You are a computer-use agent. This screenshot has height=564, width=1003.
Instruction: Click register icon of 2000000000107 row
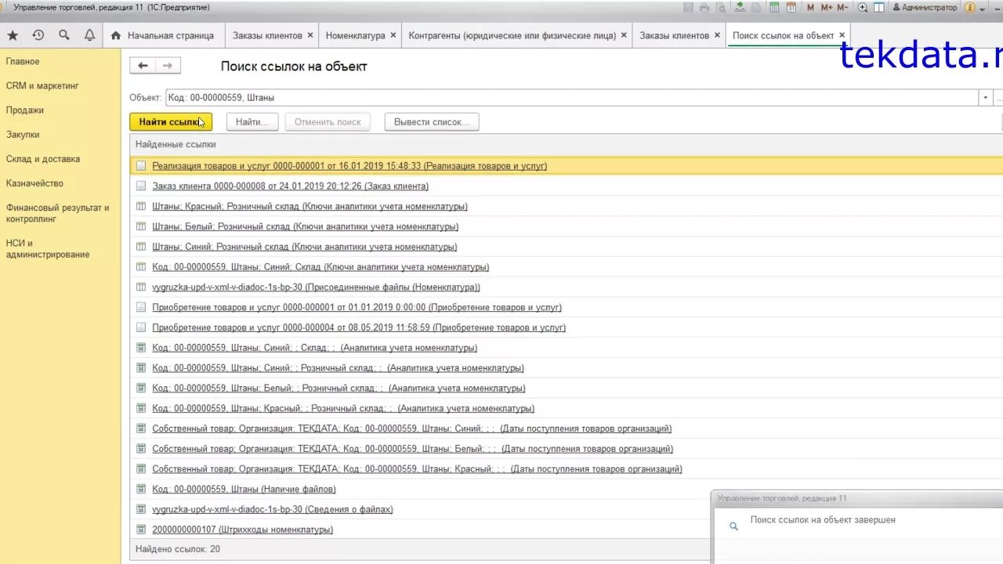click(x=141, y=530)
